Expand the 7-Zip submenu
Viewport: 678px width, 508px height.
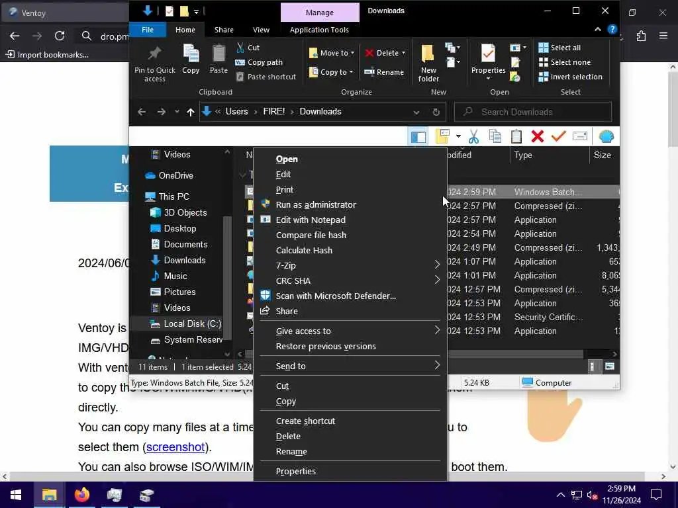pos(350,265)
